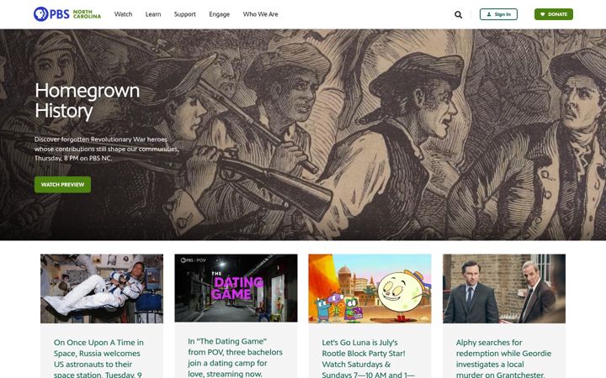The image size is (606, 378).
Task: Open The Dating Game thumbnail
Action: tap(237, 288)
